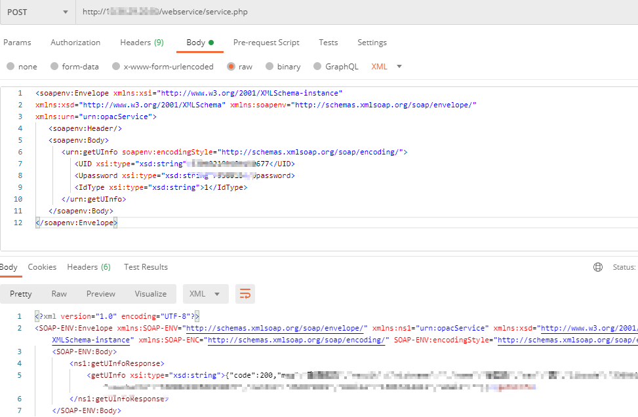Click the urn:getUInfo opening tag line
The height and width of the screenshot is (417, 638).
(234, 153)
